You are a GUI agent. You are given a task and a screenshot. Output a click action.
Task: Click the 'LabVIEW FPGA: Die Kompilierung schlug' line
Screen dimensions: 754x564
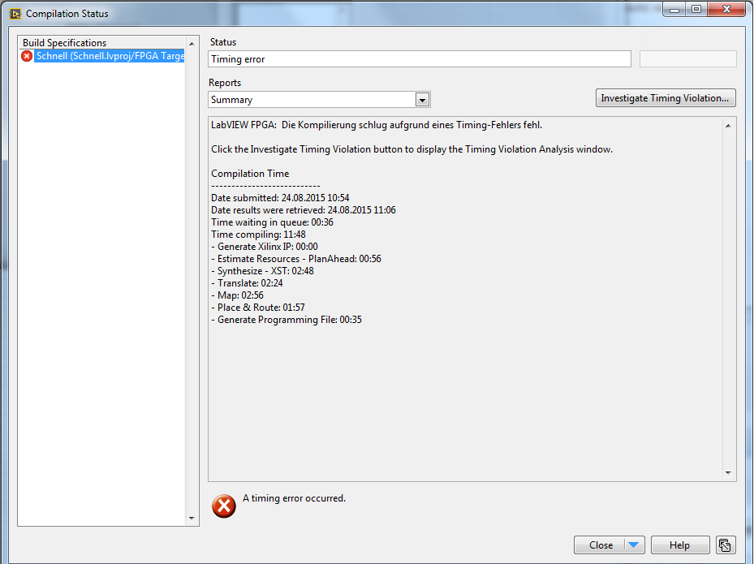point(377,125)
